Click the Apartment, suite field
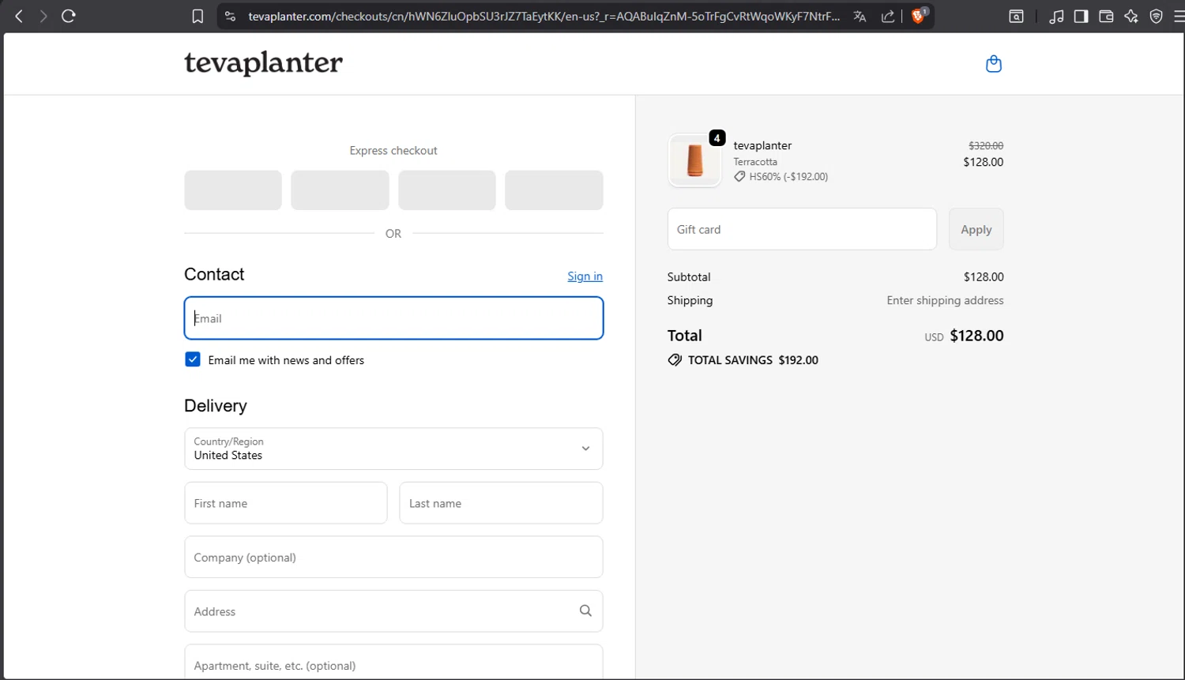The width and height of the screenshot is (1185, 680). point(393,662)
